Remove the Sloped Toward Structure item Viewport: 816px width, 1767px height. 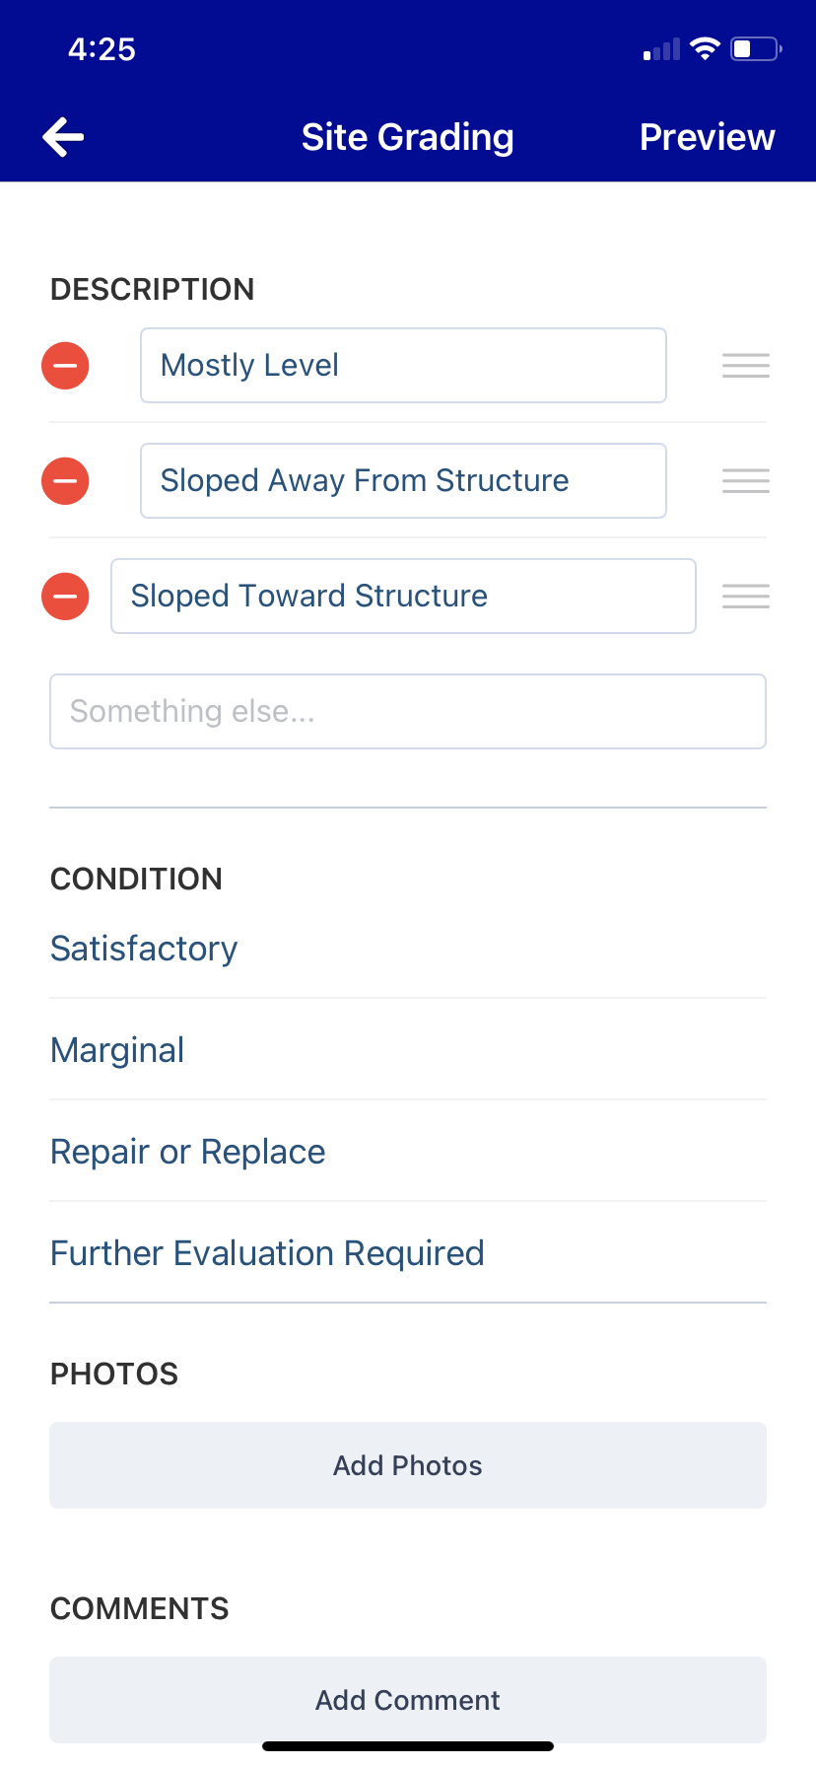pyautogui.click(x=65, y=596)
